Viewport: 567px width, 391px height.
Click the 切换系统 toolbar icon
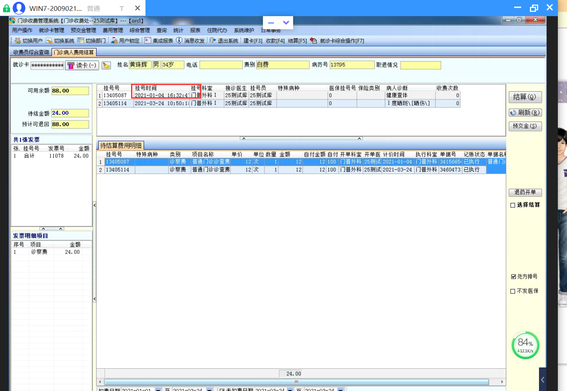(49, 41)
